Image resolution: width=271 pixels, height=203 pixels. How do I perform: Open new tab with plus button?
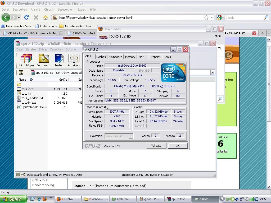tap(263, 33)
